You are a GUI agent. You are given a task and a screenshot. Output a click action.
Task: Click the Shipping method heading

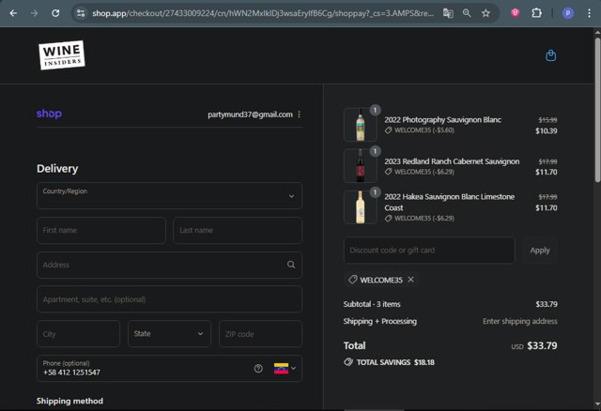69,401
